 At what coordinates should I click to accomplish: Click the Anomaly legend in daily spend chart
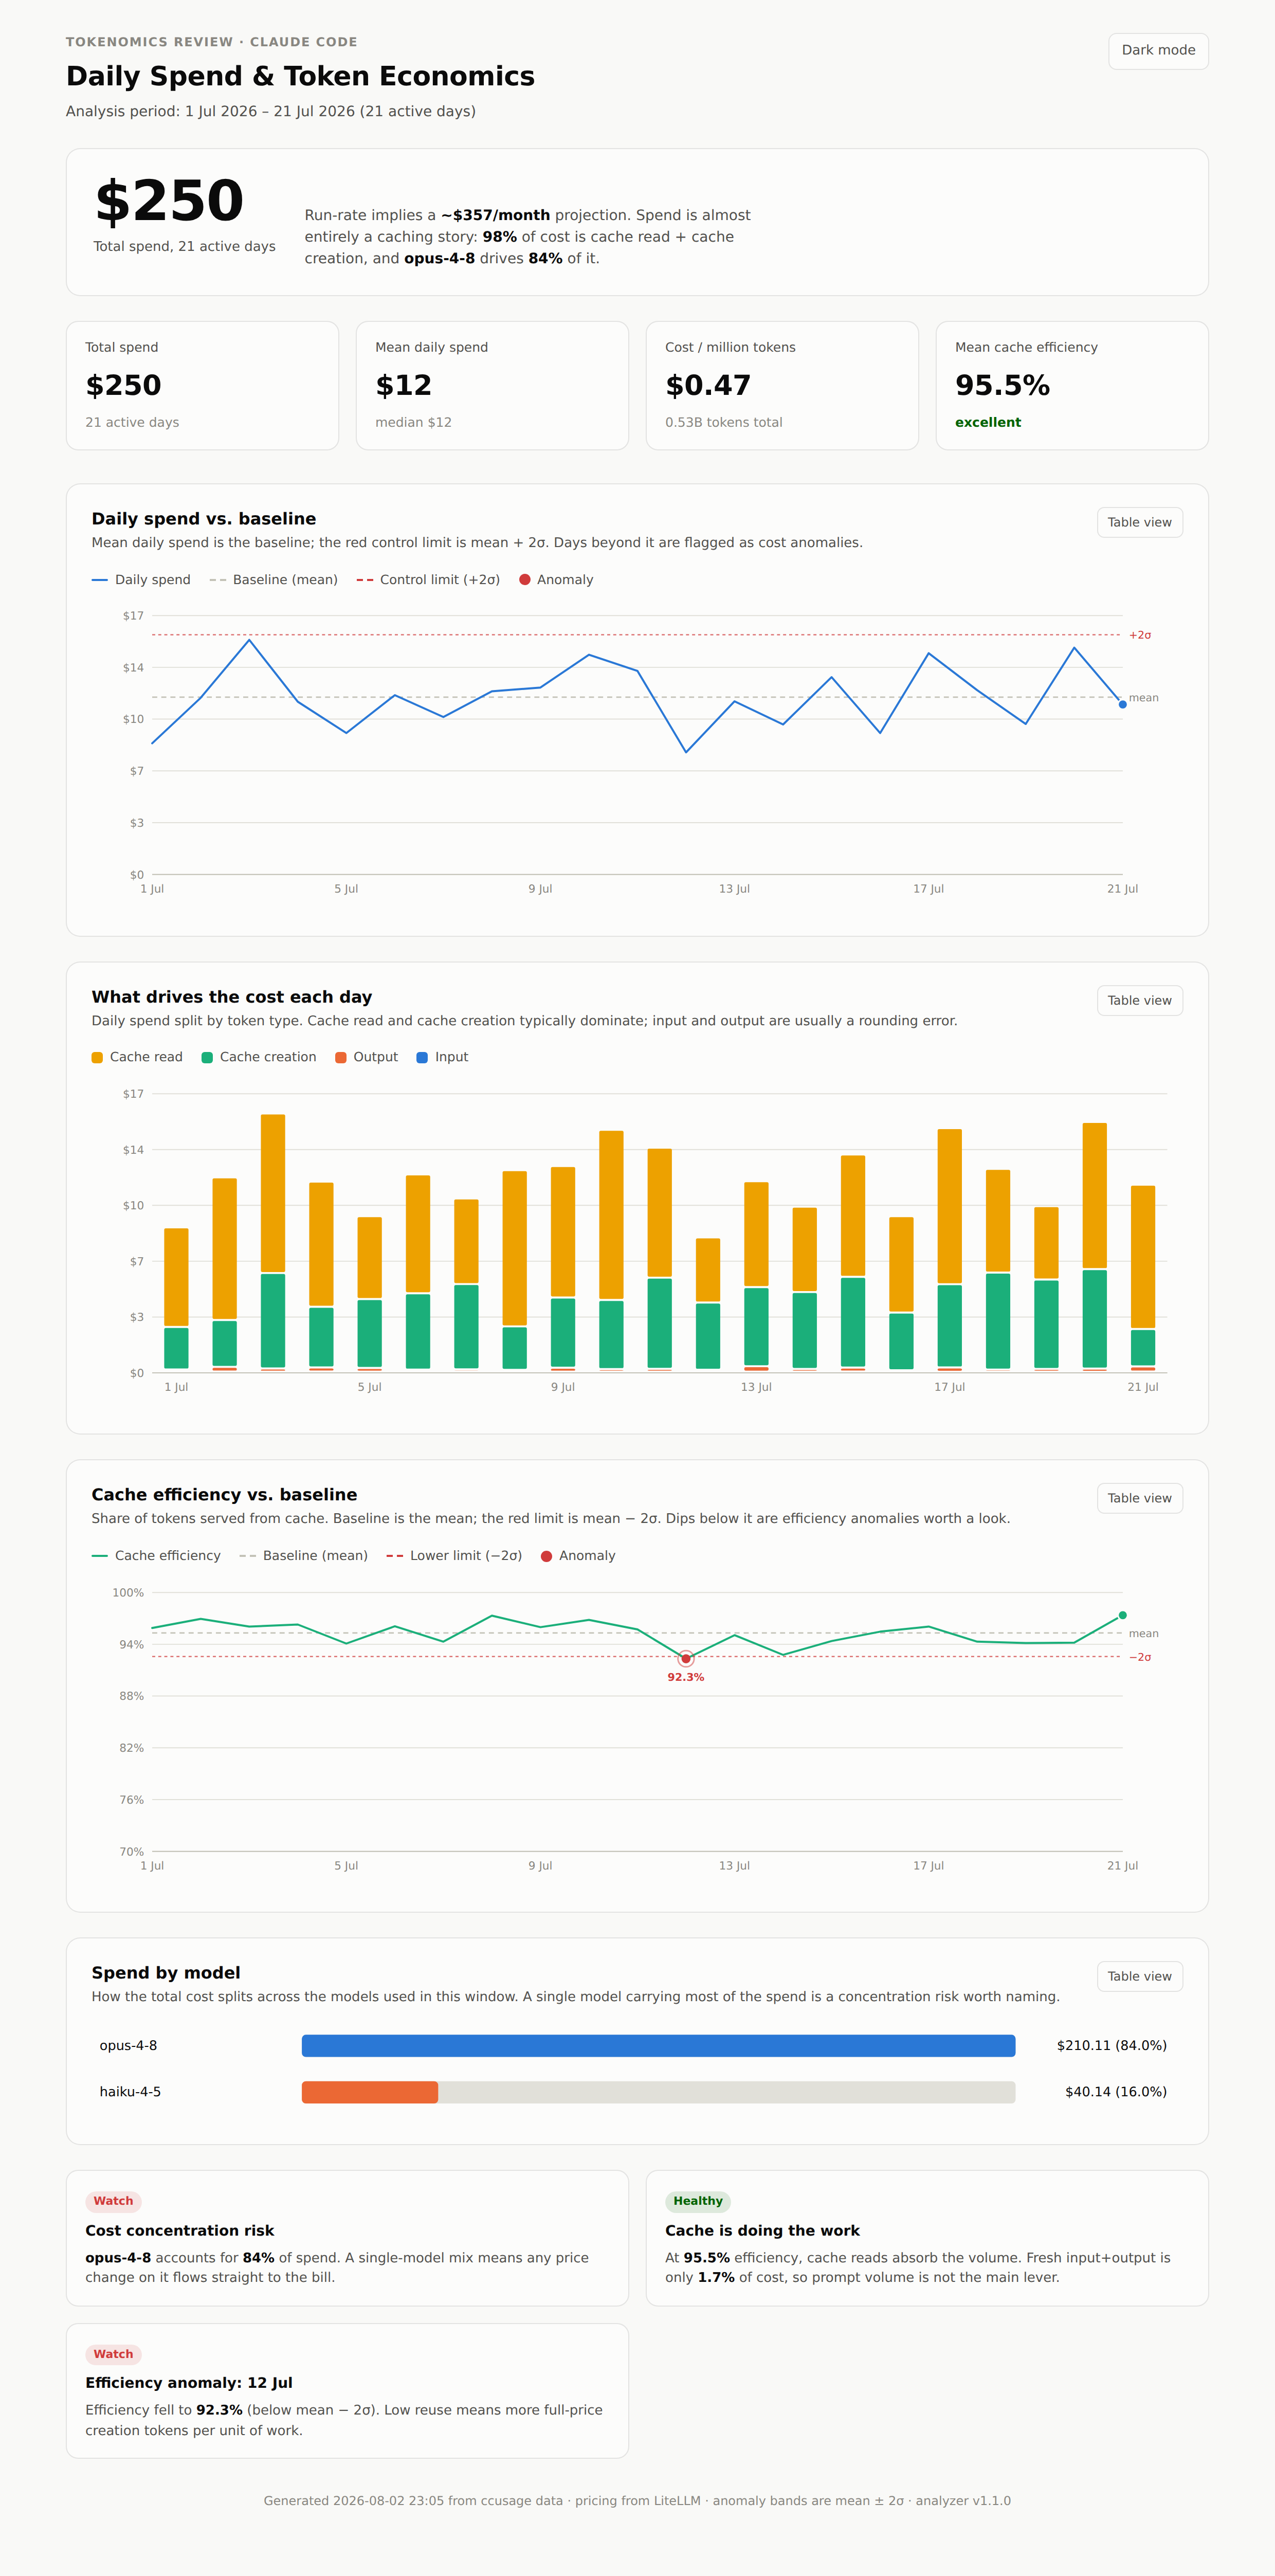tap(556, 580)
